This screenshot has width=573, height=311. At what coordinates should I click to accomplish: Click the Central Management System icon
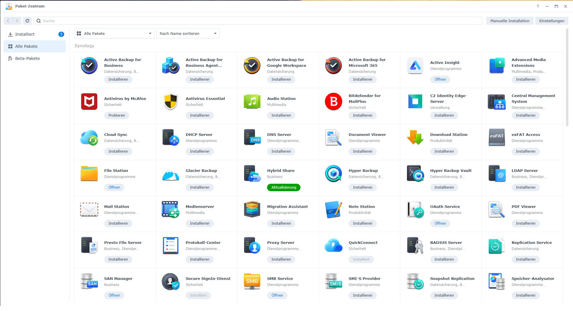(497, 101)
